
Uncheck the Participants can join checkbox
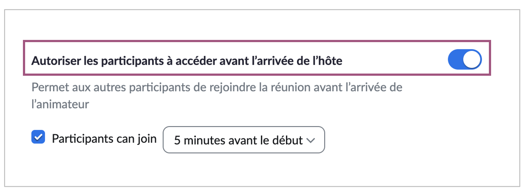click(x=38, y=137)
